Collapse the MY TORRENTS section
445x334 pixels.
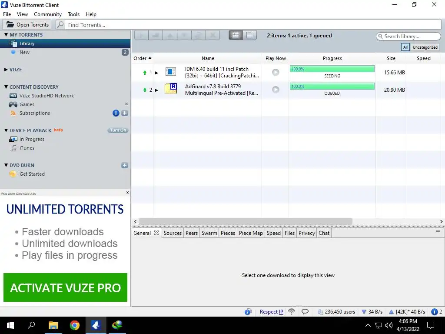pos(6,35)
